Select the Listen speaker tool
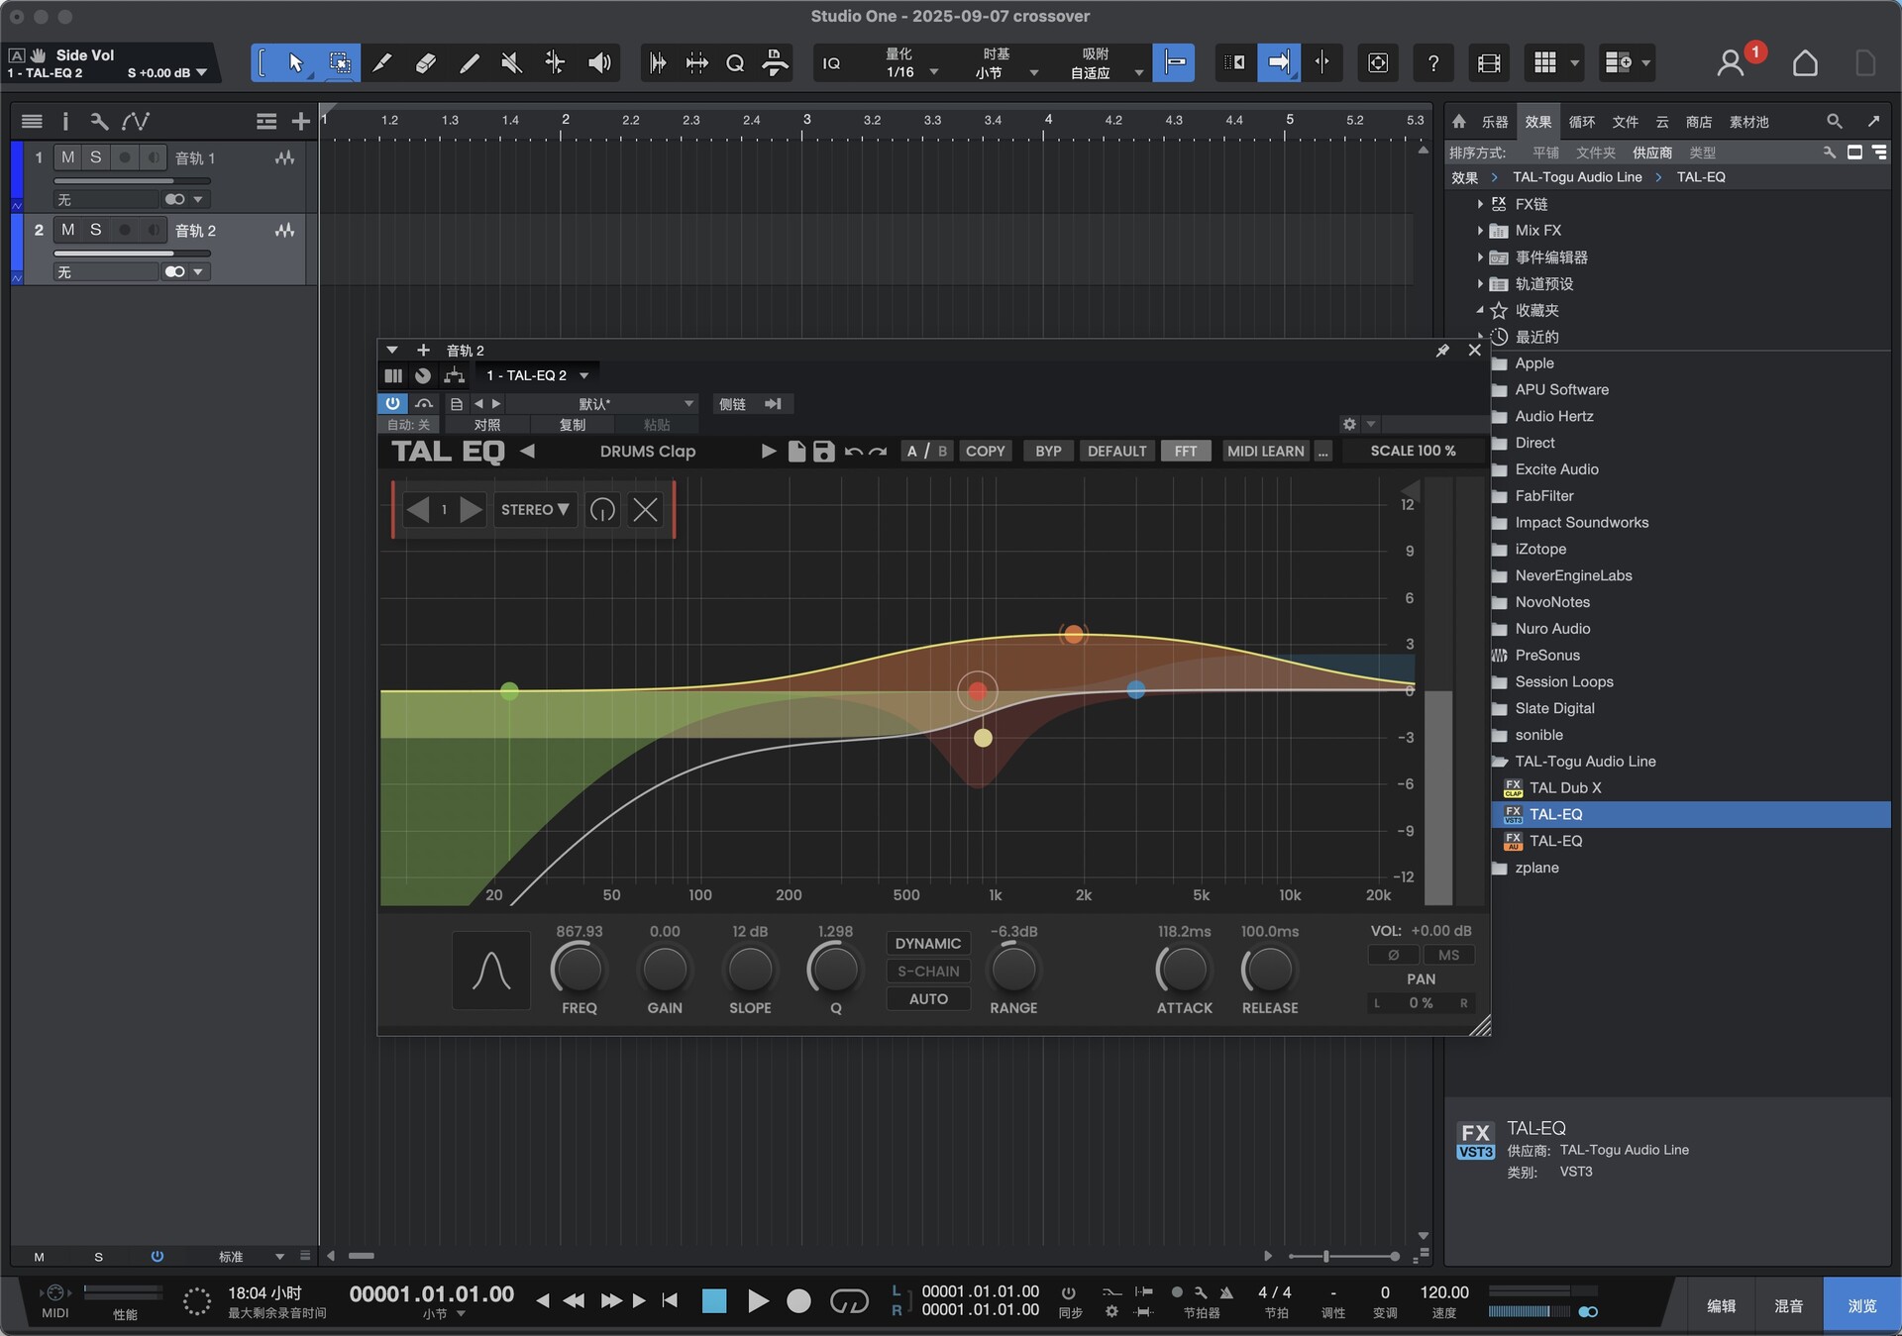Image resolution: width=1902 pixels, height=1336 pixels. click(599, 63)
